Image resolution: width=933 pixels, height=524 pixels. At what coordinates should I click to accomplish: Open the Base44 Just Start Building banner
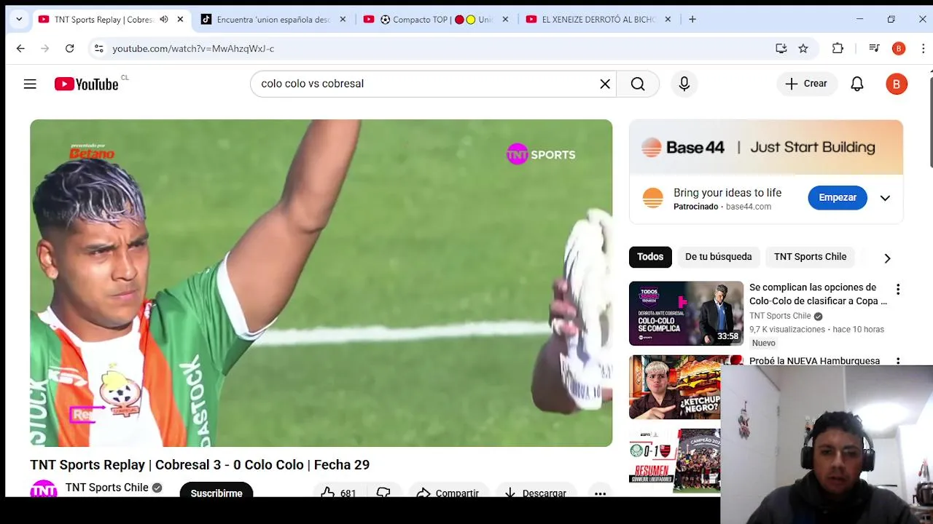coord(766,147)
